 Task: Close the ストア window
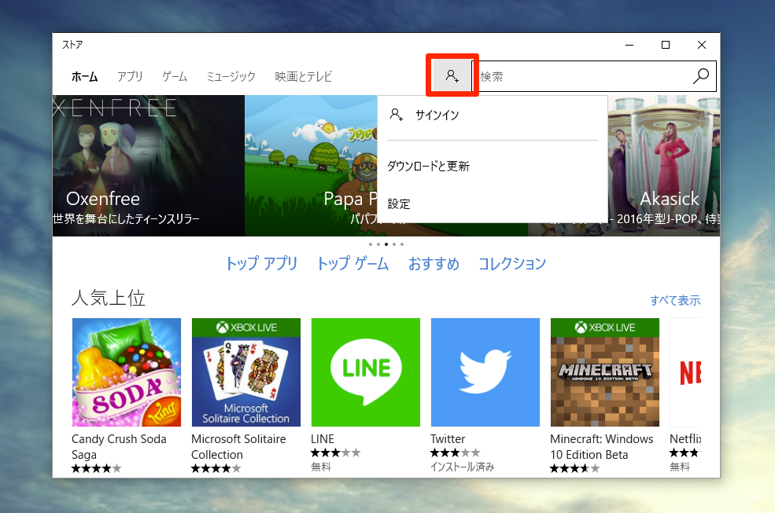(x=702, y=45)
